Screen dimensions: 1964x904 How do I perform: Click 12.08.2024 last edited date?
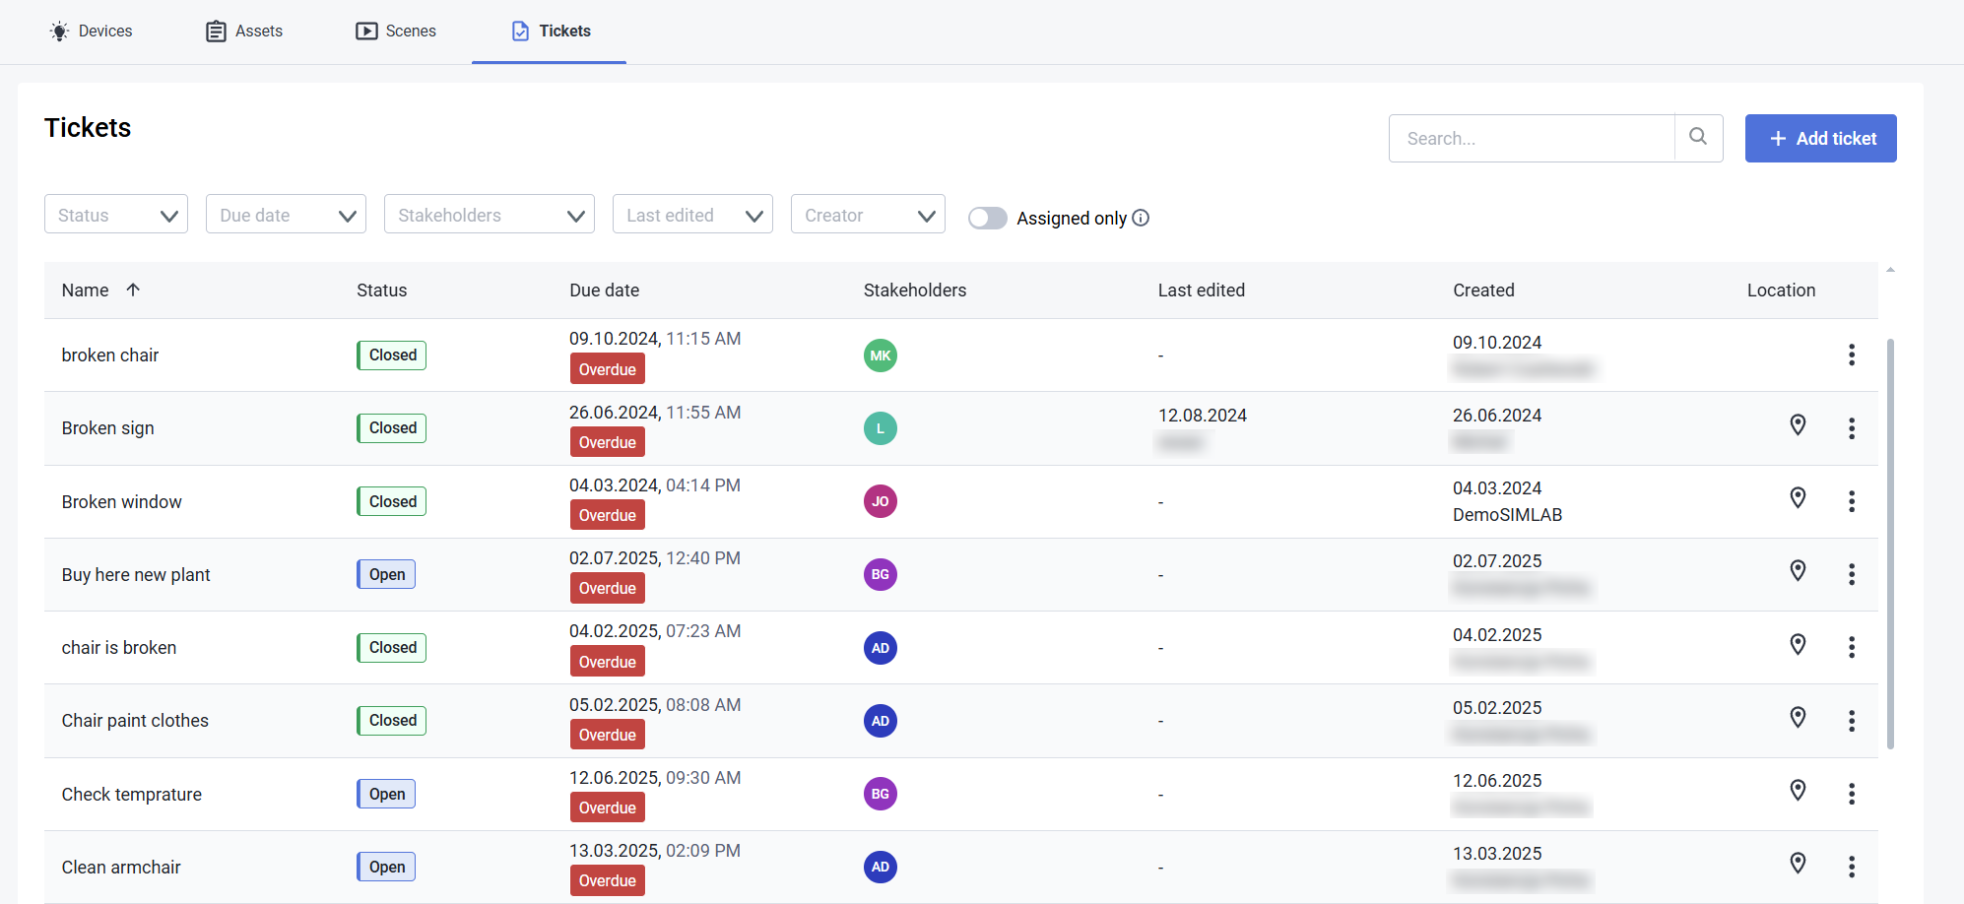tap(1203, 416)
